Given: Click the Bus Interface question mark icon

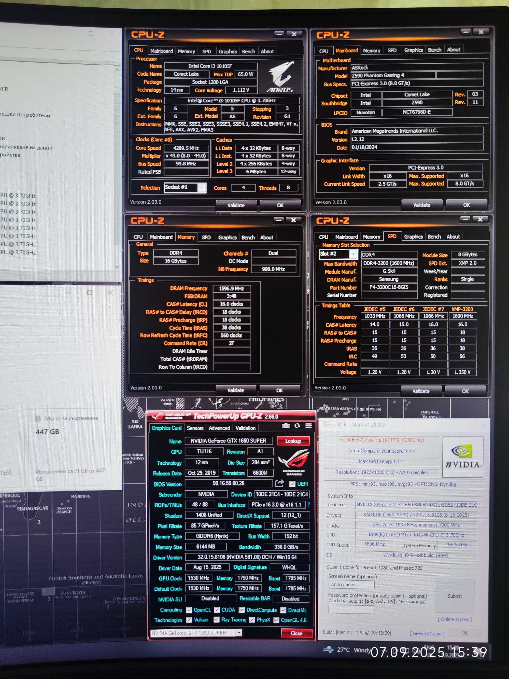Looking at the screenshot, I should (x=308, y=505).
